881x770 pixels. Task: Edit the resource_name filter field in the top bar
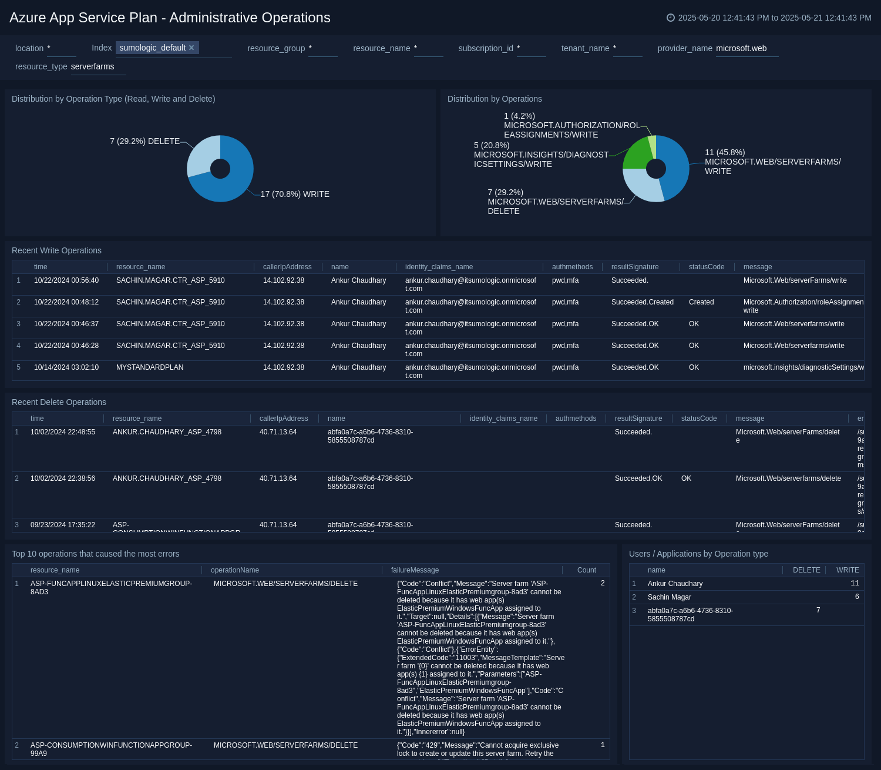(x=429, y=49)
